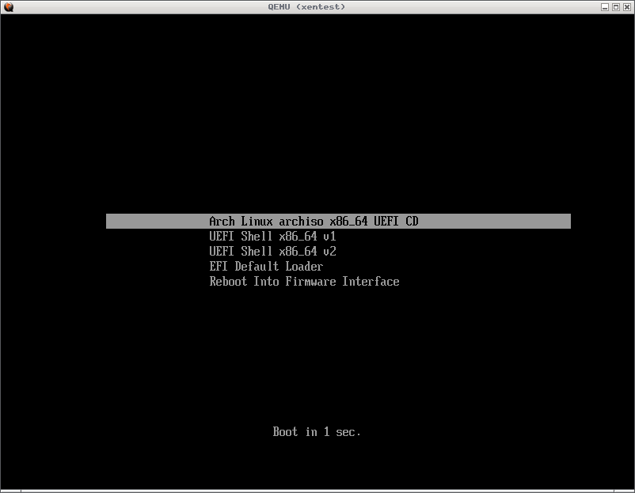Minimize the QEMU xentest window
The width and height of the screenshot is (635, 493).
coord(605,7)
